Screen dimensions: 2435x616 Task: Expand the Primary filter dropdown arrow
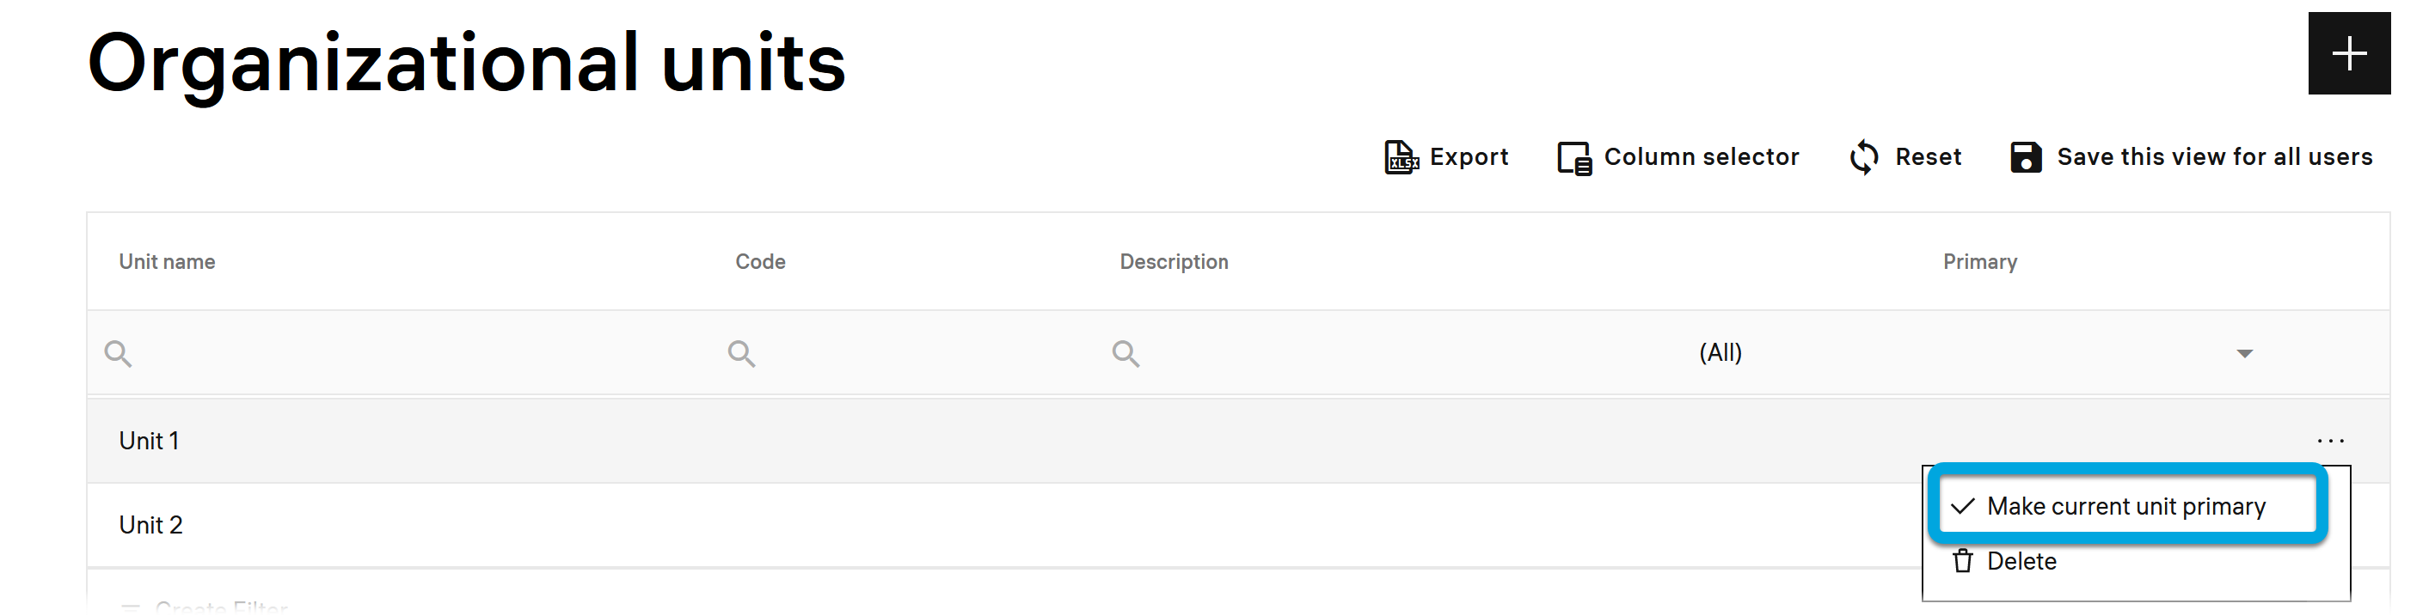(x=2244, y=353)
